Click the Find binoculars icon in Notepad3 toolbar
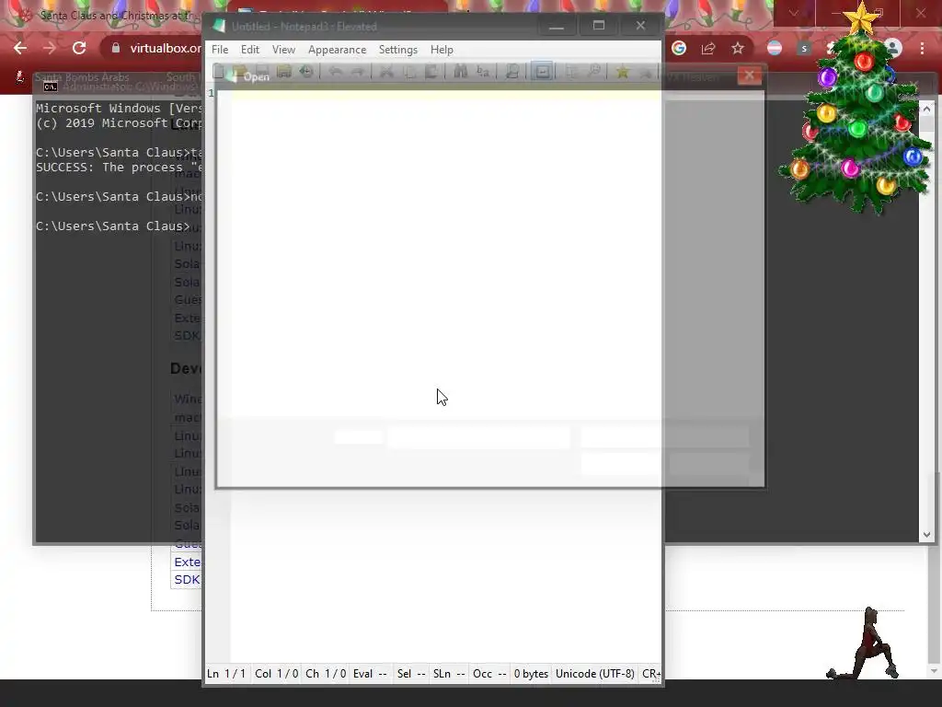Screen dimensions: 942x707 point(461,72)
